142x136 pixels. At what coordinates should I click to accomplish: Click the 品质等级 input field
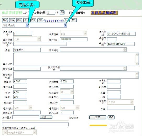pos(112,39)
